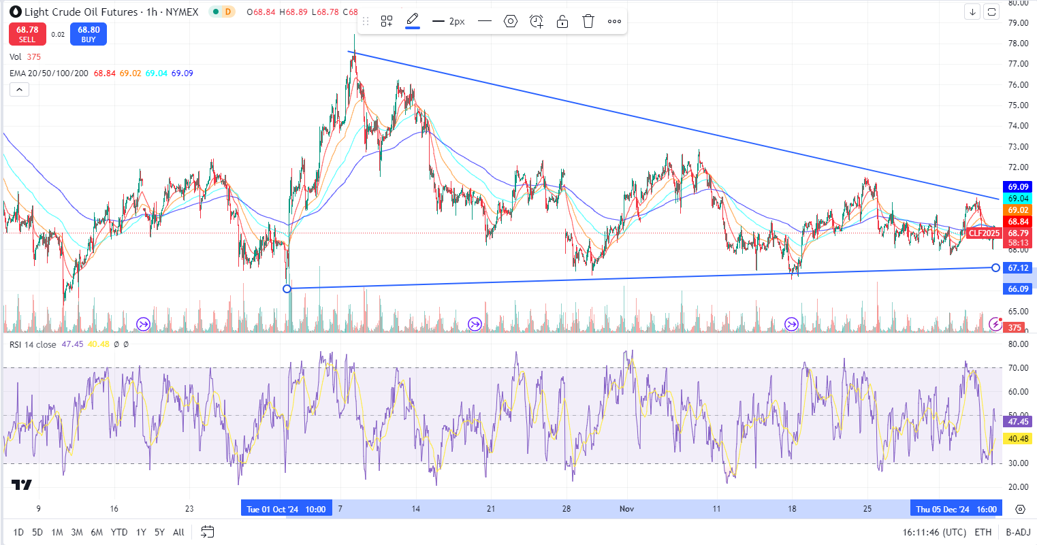Add an alert using the alarm clock icon

coord(537,21)
